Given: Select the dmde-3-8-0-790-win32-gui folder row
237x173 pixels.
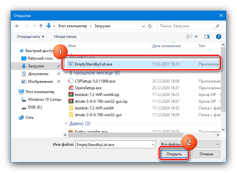Looking at the screenshot, I should click(143, 115).
